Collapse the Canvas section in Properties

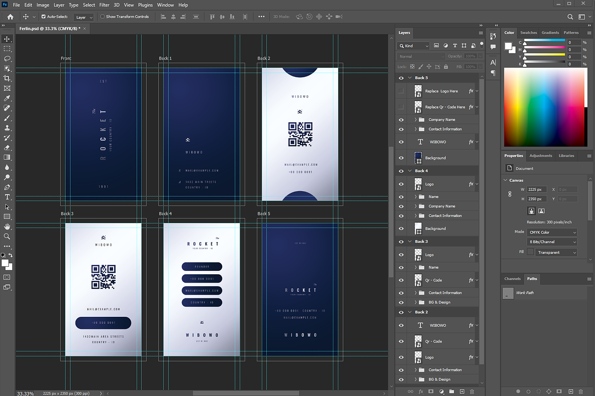click(506, 180)
